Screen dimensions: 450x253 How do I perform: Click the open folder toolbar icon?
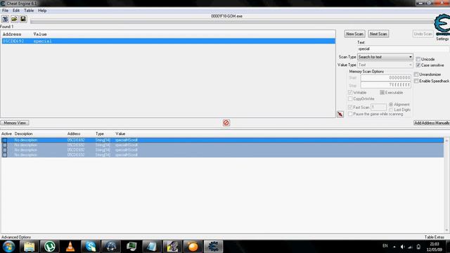click(14, 19)
